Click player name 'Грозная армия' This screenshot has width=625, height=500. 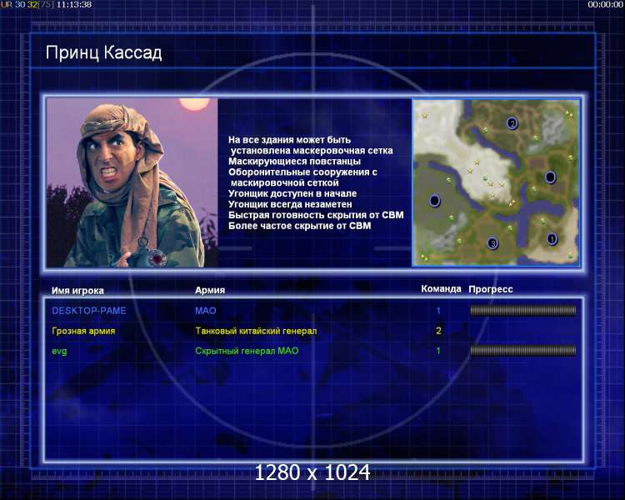83,331
